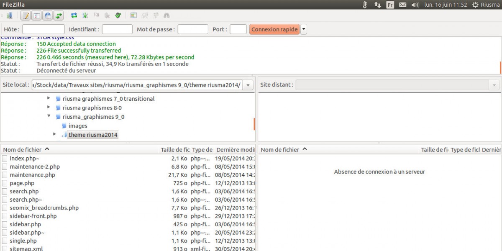Image resolution: width=502 pixels, height=251 pixels.
Task: Open the temperature sensor indicator
Action: point(365,5)
